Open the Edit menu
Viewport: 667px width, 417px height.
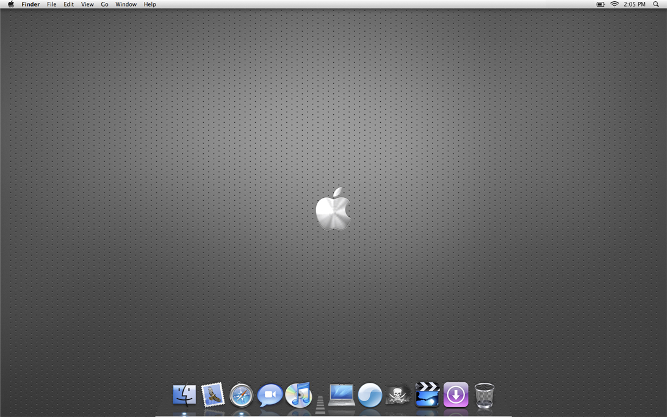point(68,4)
